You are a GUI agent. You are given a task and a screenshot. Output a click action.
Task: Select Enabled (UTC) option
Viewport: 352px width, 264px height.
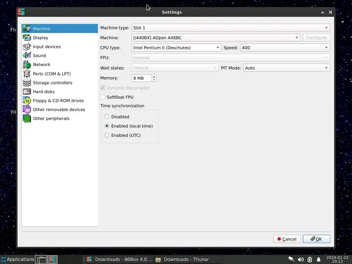point(107,135)
